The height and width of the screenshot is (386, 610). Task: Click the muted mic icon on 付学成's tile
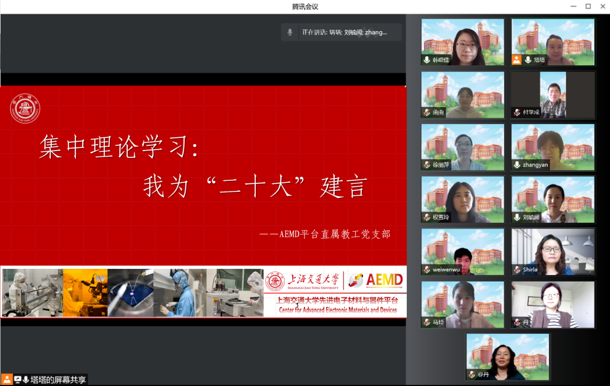(x=517, y=113)
